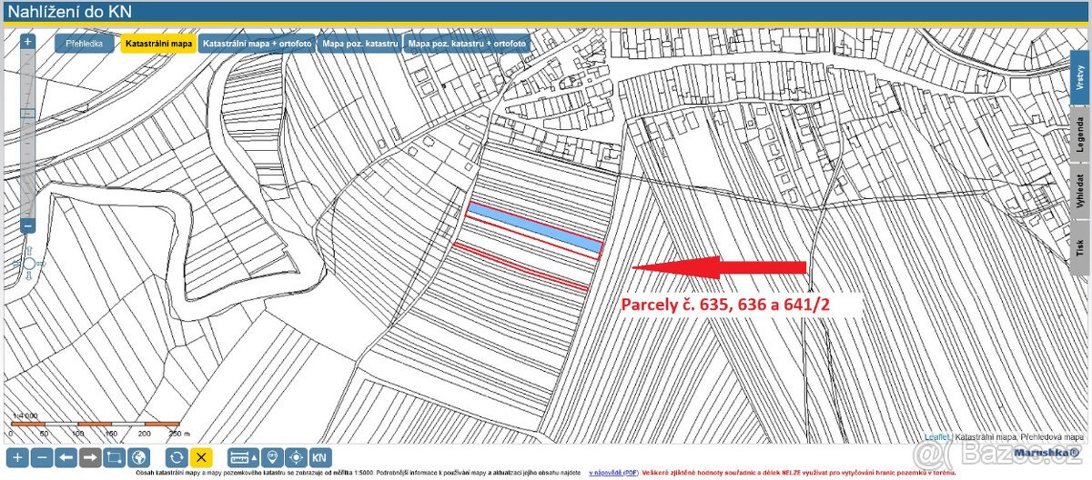Open Mapa poz. katastru tab
The height and width of the screenshot is (480, 1092).
point(359,44)
